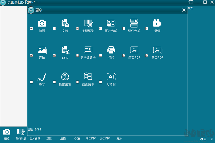
Task: Close the 更多 dialog
Action: [184, 10]
